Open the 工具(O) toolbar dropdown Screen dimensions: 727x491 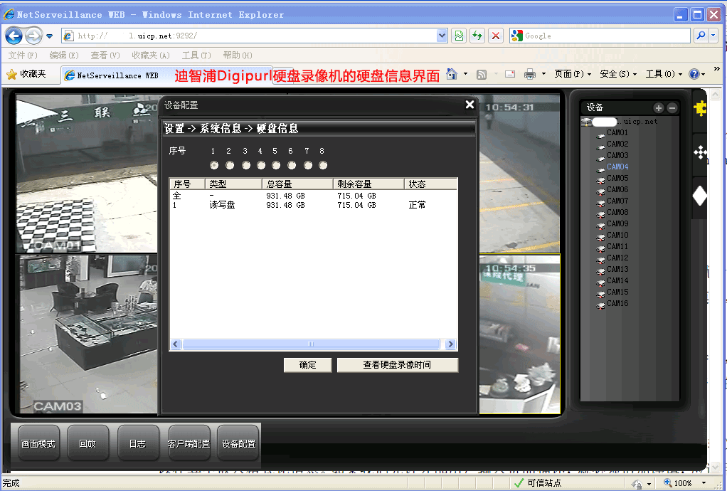[x=664, y=74]
